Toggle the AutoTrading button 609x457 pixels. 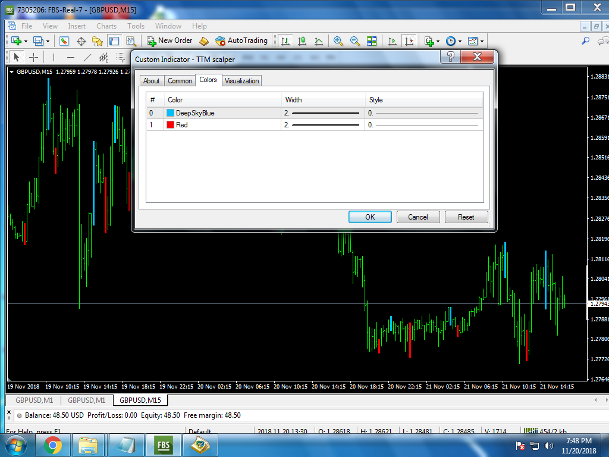coord(241,41)
